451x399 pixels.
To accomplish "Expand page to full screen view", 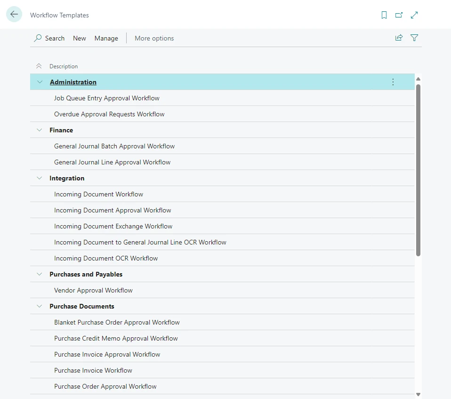I will [414, 15].
